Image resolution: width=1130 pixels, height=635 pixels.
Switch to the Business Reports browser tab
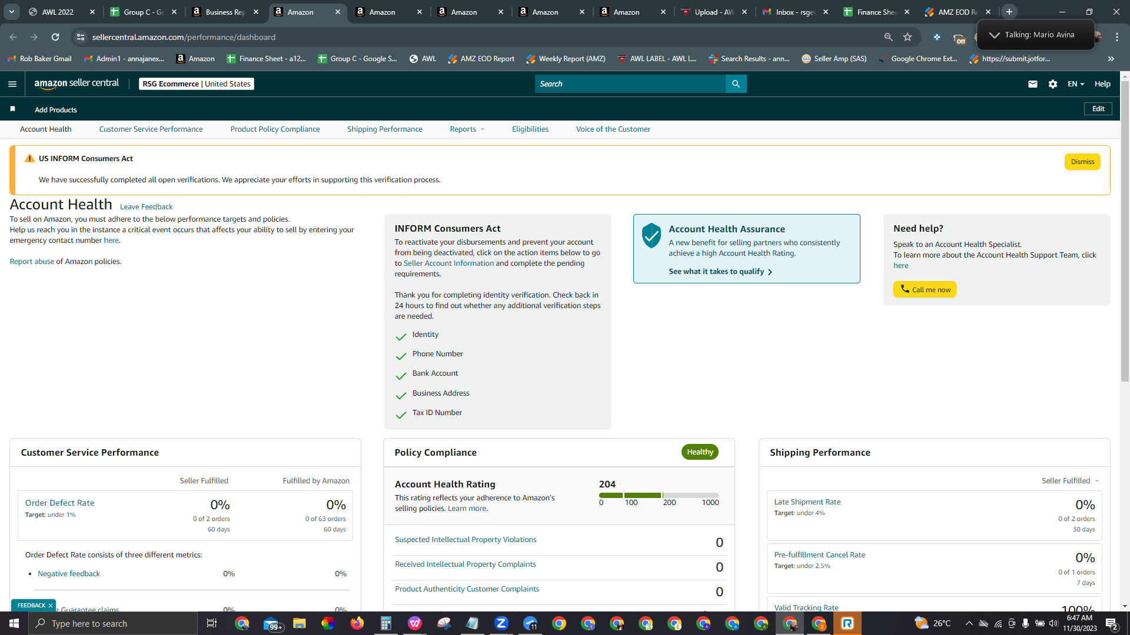pos(225,12)
